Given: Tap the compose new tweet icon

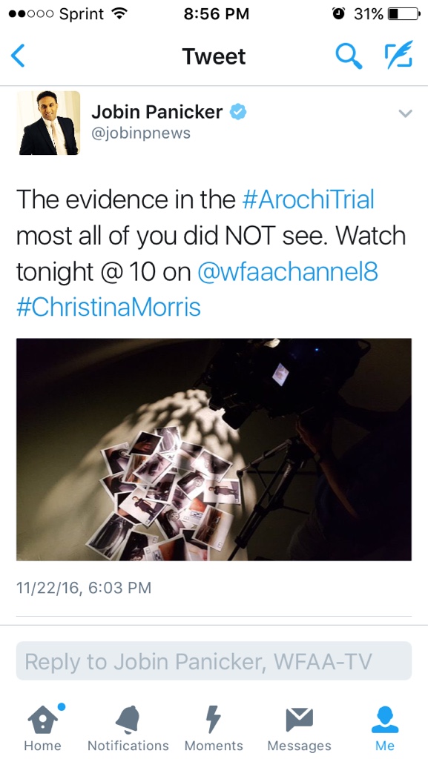Looking at the screenshot, I should (x=398, y=54).
